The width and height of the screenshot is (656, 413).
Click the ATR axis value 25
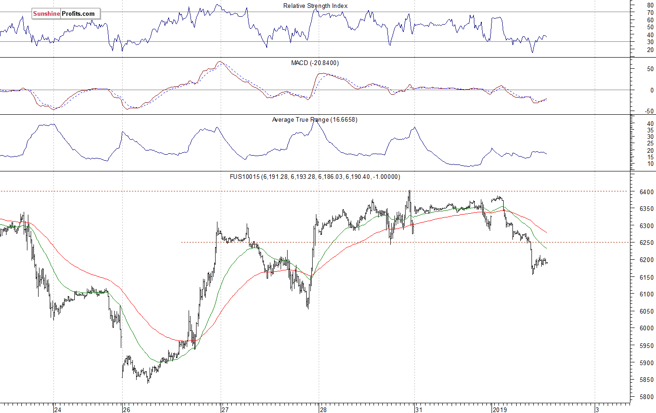point(650,144)
